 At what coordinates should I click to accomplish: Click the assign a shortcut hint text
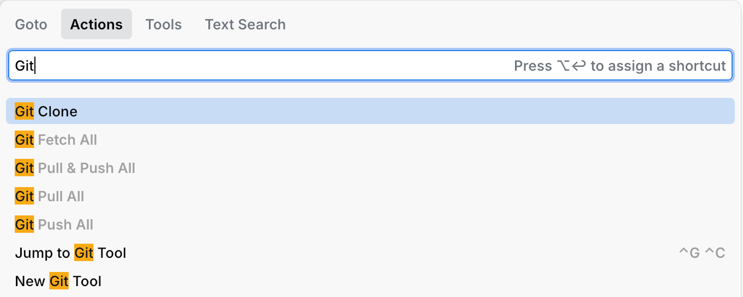[x=620, y=66]
